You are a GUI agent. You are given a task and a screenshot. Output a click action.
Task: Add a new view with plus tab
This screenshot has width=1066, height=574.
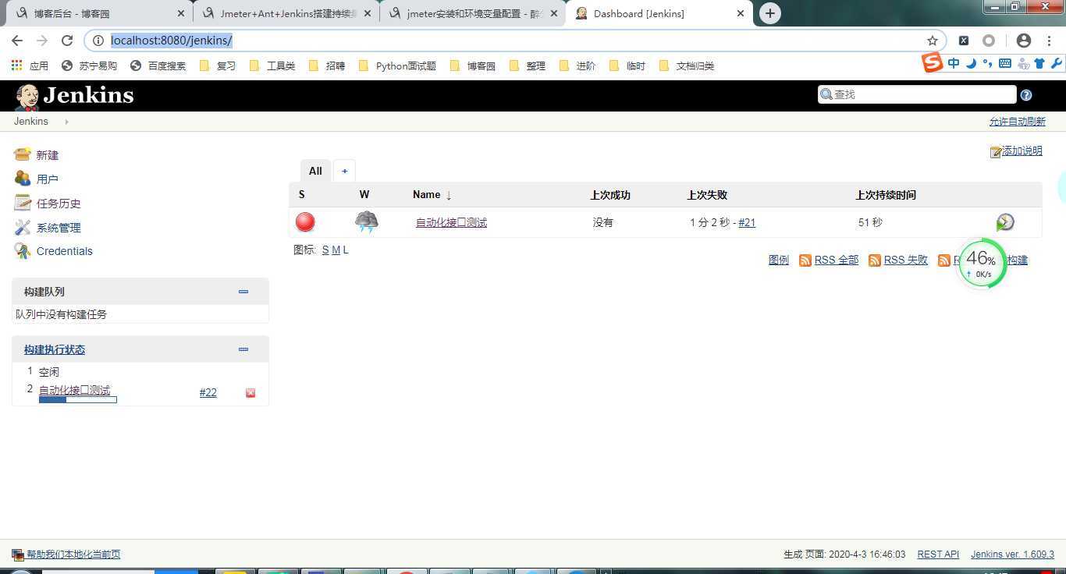pos(344,171)
